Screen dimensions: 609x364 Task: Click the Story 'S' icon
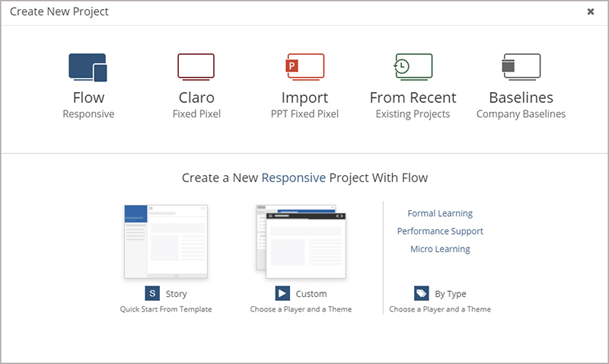click(x=152, y=293)
